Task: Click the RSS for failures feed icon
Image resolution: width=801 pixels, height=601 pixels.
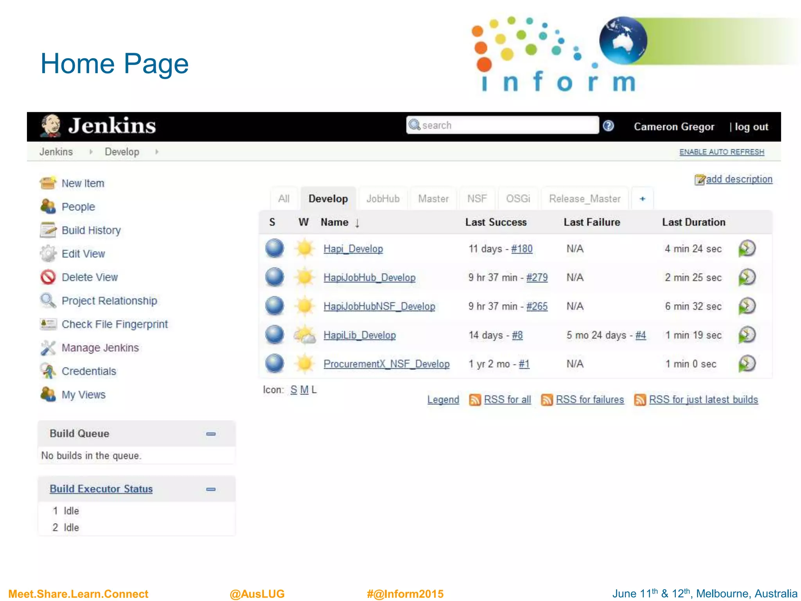Action: [547, 399]
